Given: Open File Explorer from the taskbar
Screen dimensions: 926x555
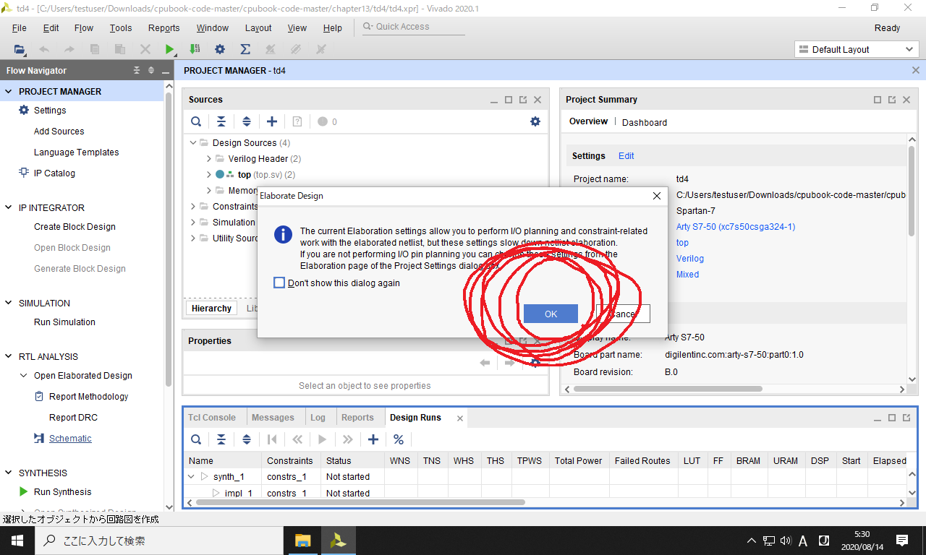Looking at the screenshot, I should point(302,540).
